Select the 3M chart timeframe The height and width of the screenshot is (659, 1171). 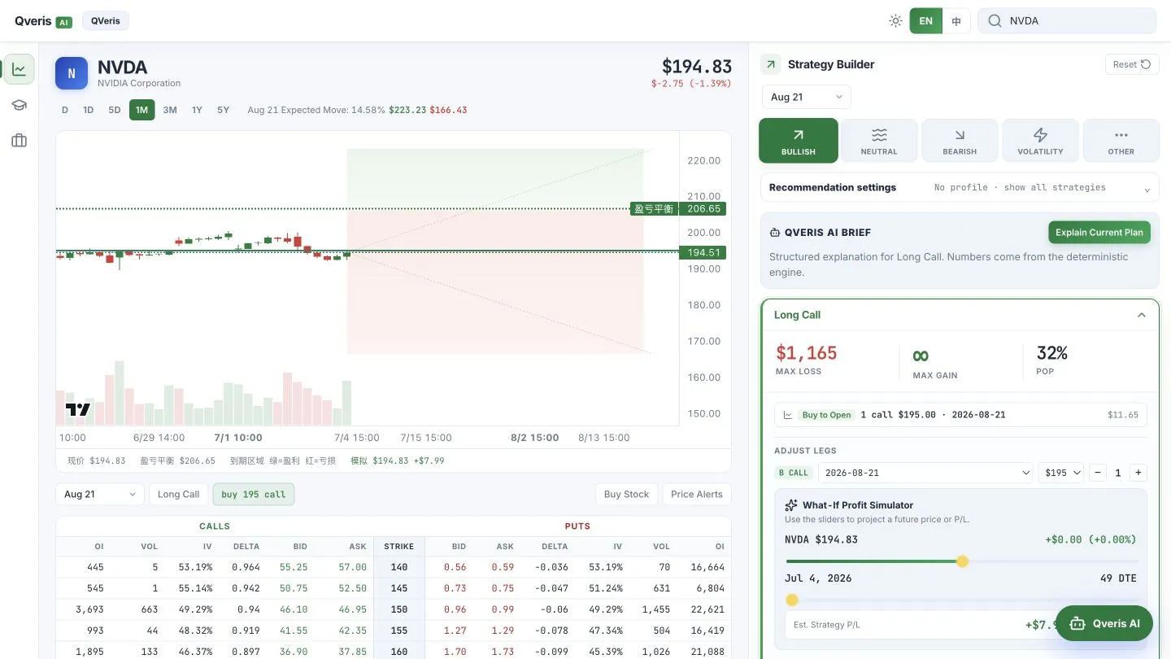coord(170,110)
